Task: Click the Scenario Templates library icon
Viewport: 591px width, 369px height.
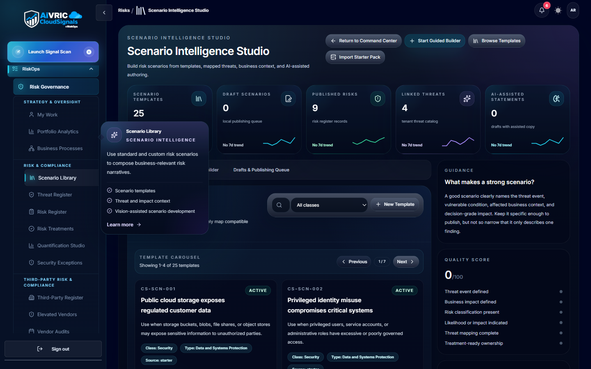Action: tap(199, 99)
